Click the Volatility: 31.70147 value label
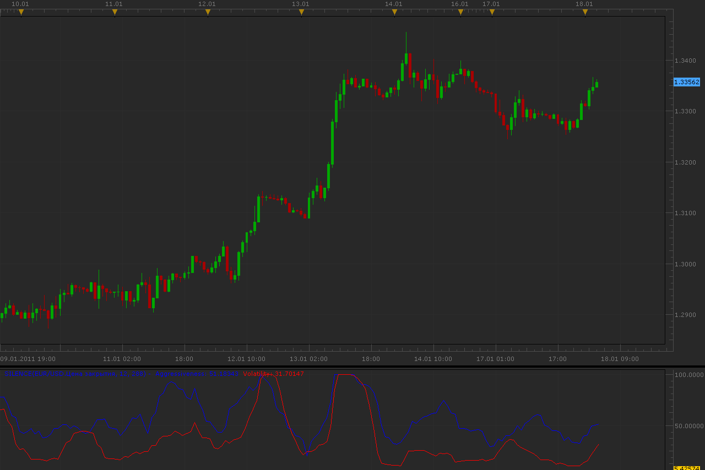 point(273,374)
